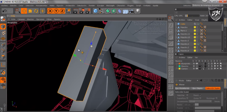This screenshot has width=227, height=112.
Task: Add a Cube primitive object
Action: click(x=95, y=11)
